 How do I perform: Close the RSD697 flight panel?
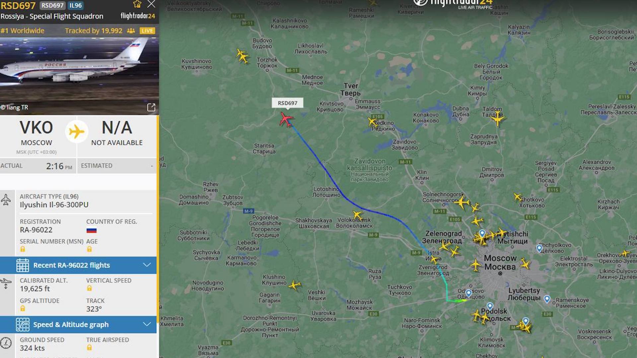(x=151, y=4)
